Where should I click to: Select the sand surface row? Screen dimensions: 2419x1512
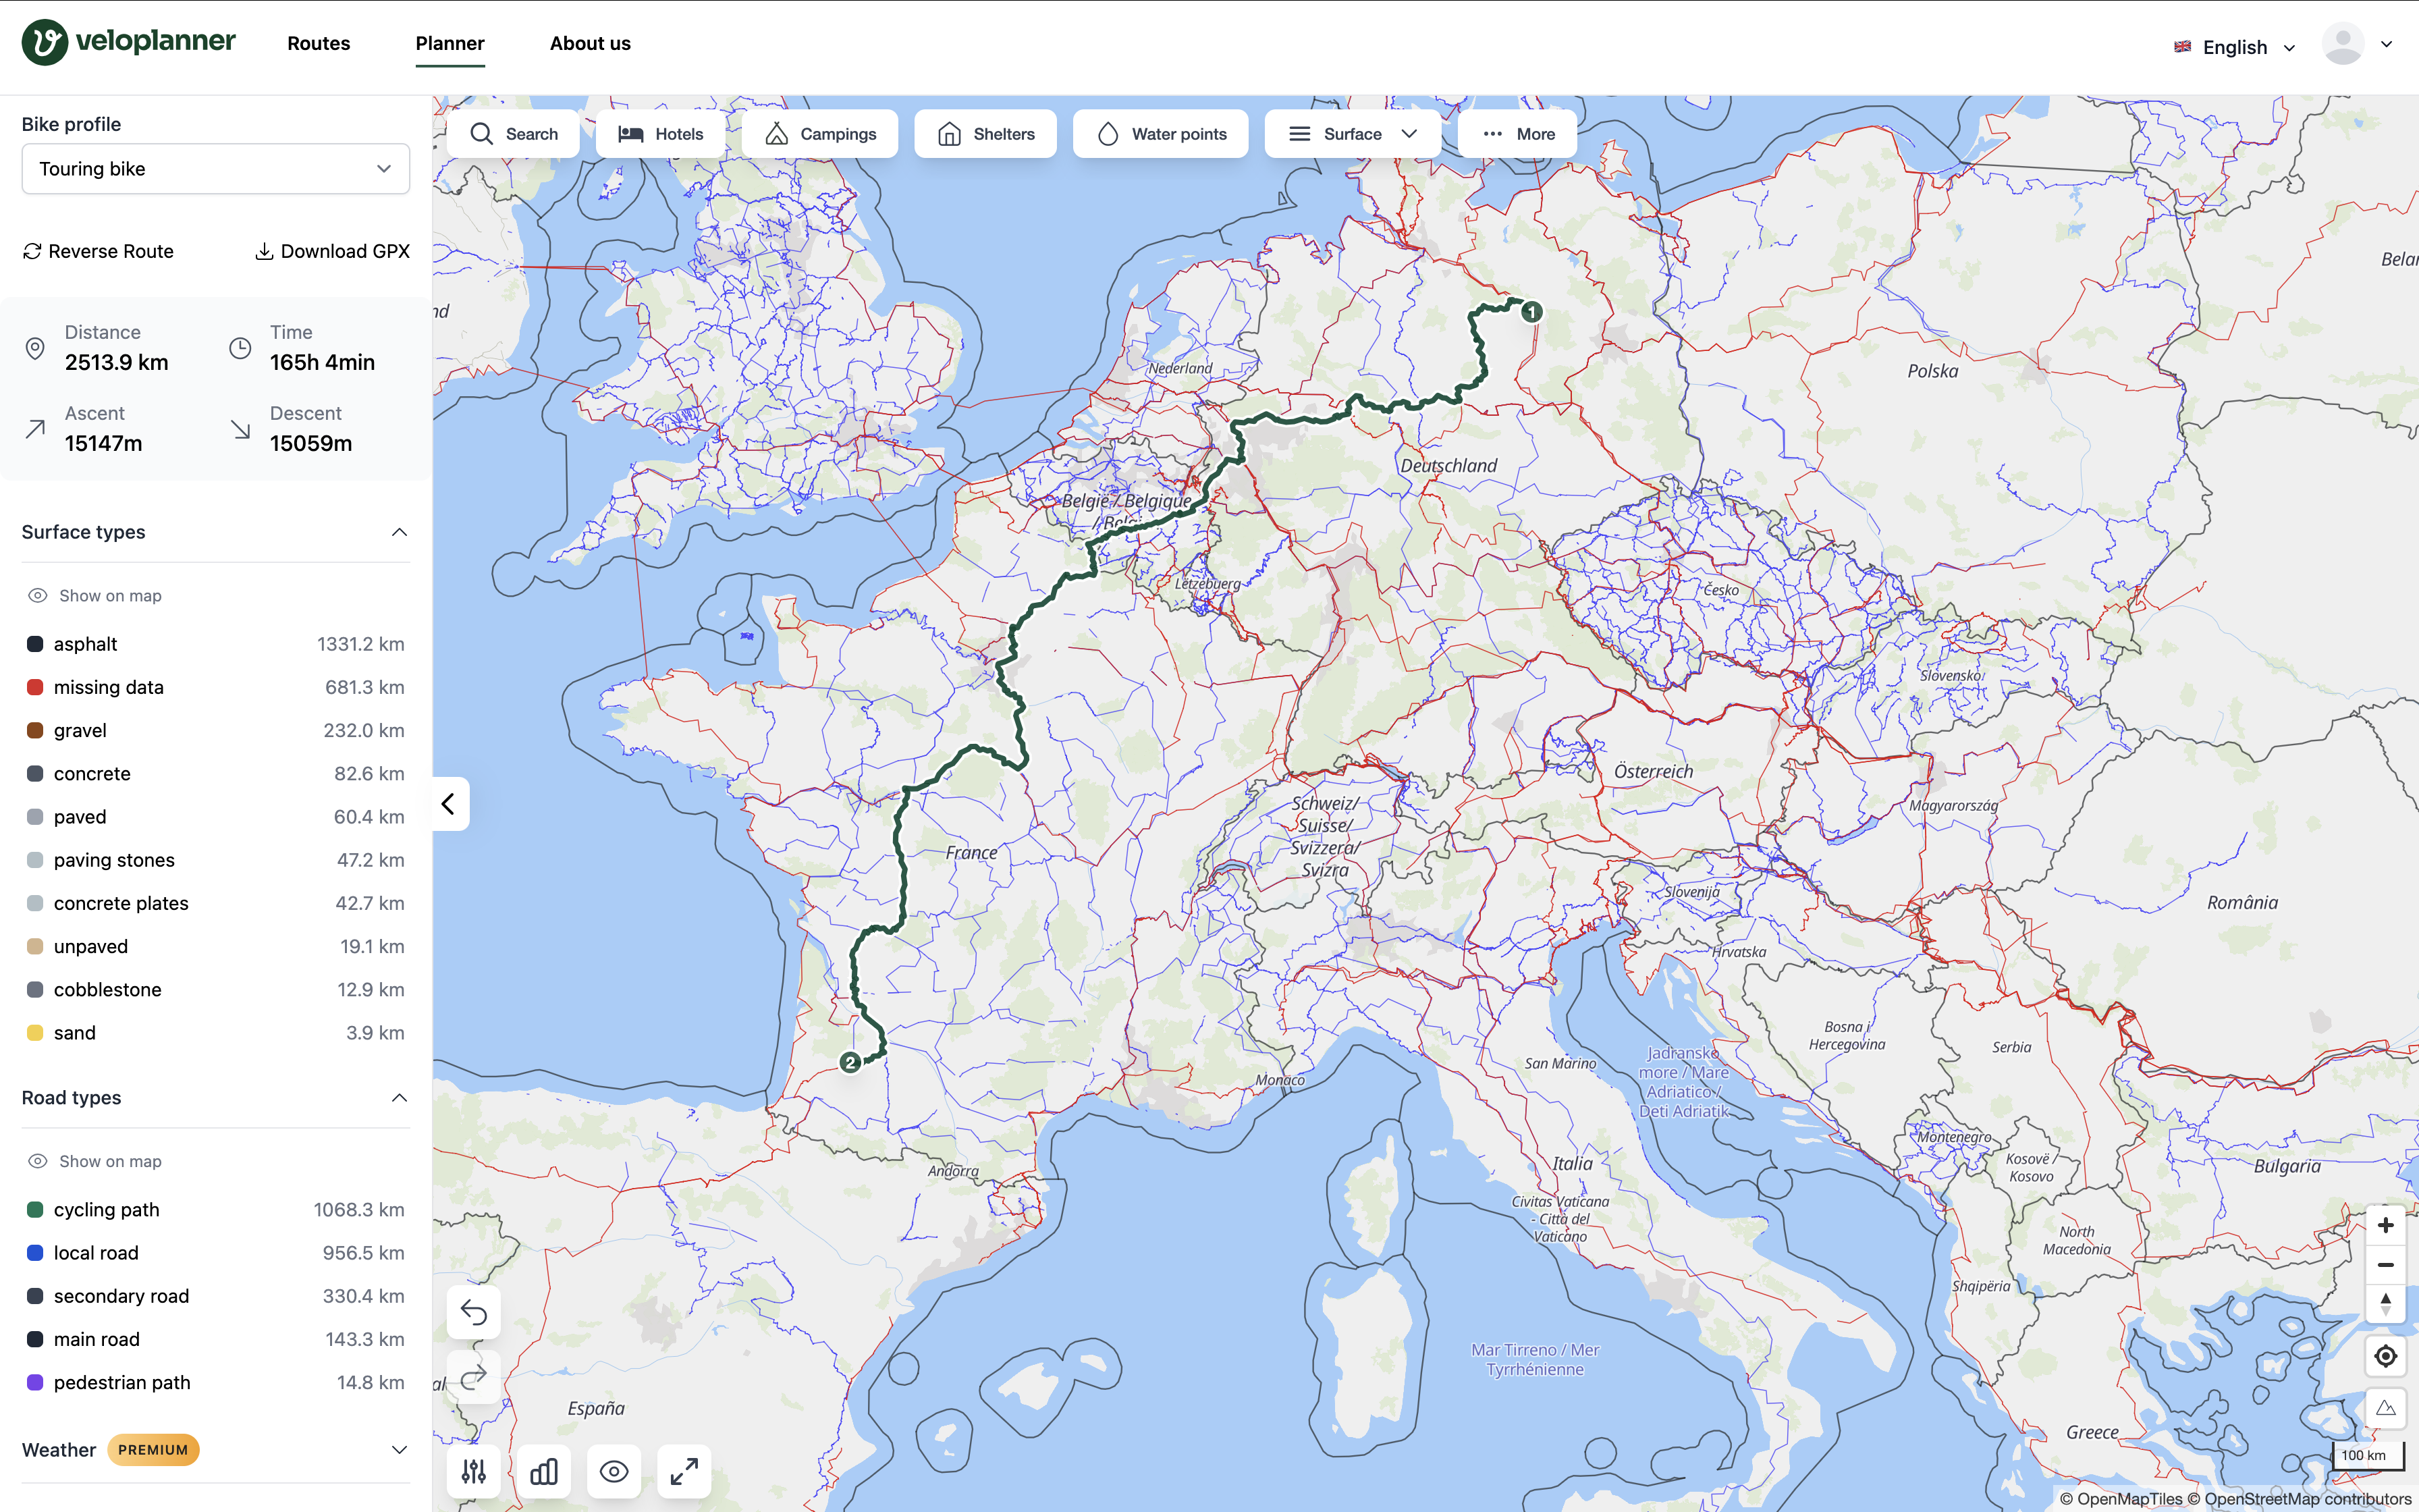pos(216,1033)
